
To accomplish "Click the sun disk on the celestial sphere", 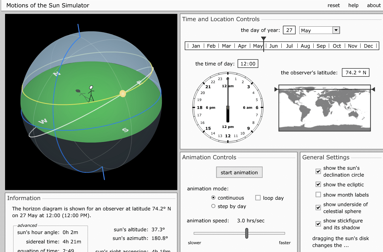I will (123, 94).
